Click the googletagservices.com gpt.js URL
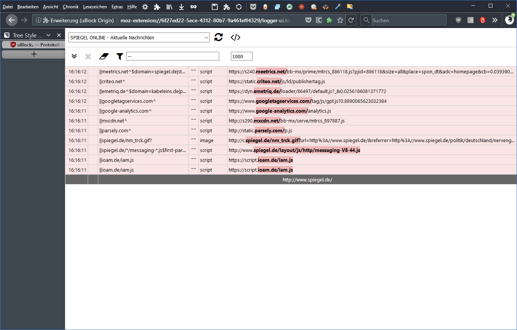Viewport: 517px width, 330px height. point(308,101)
